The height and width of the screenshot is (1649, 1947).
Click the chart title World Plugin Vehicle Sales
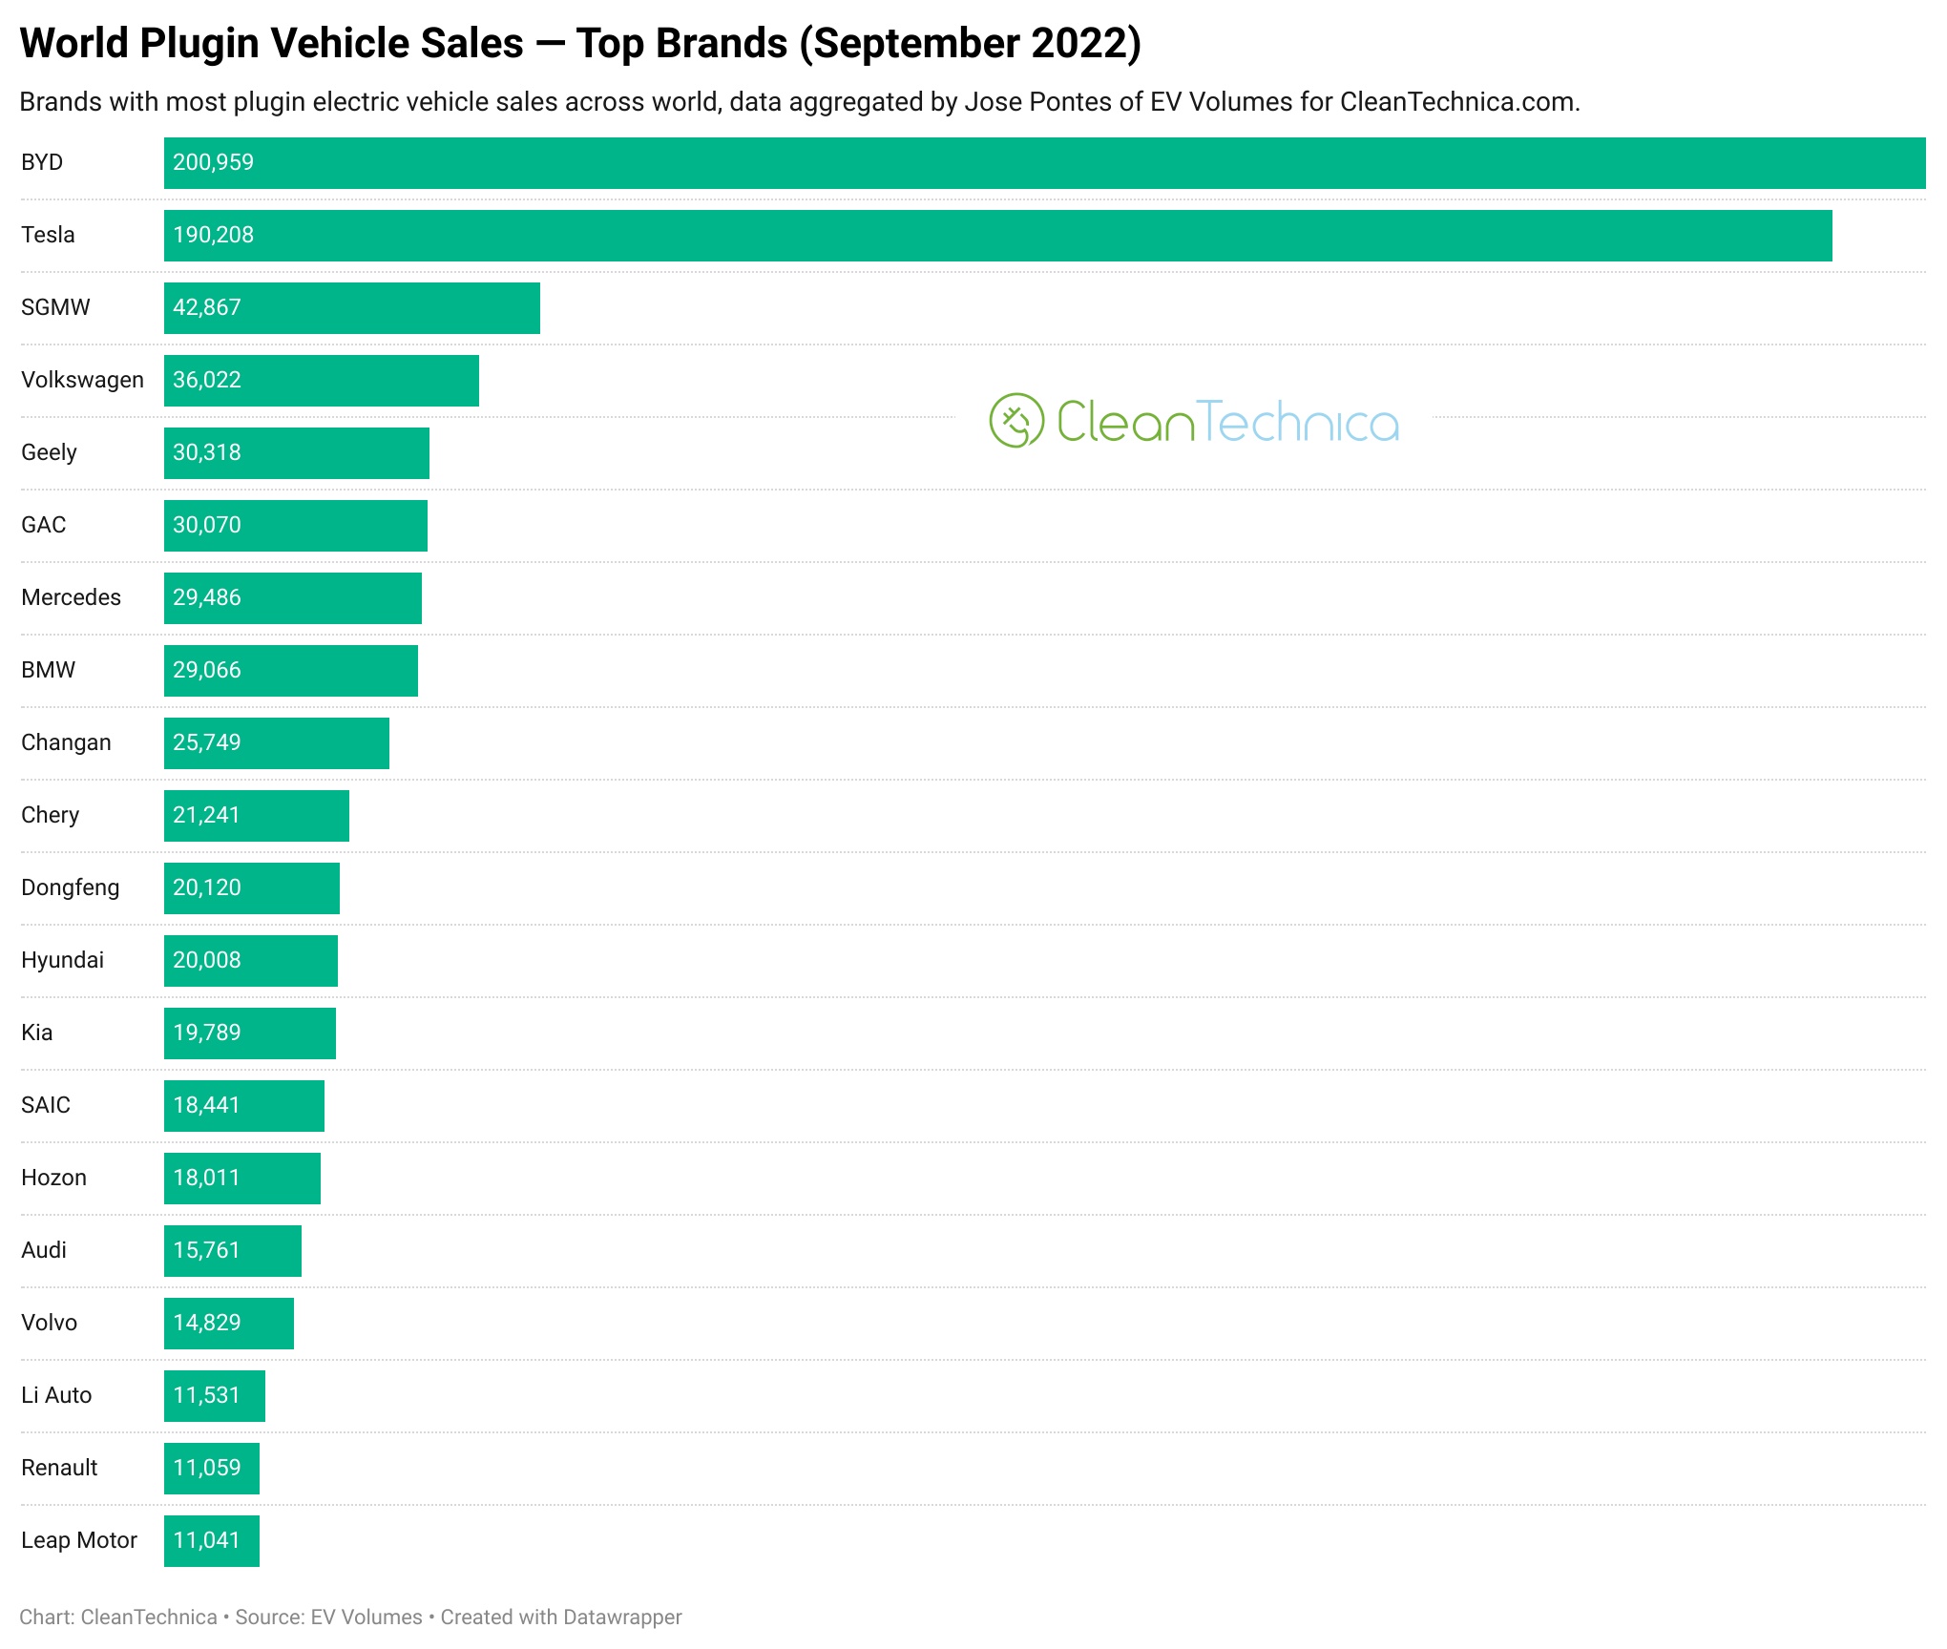pyautogui.click(x=272, y=44)
